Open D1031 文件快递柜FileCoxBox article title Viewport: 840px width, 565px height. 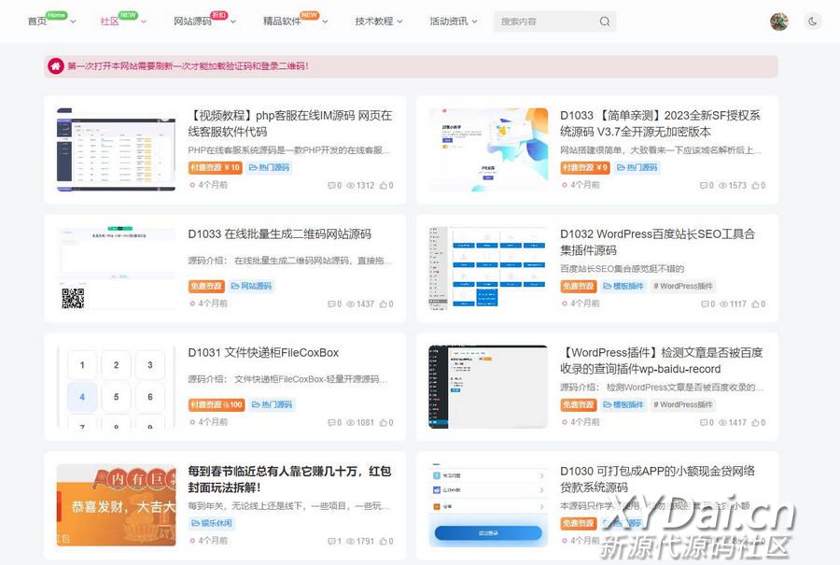(263, 353)
